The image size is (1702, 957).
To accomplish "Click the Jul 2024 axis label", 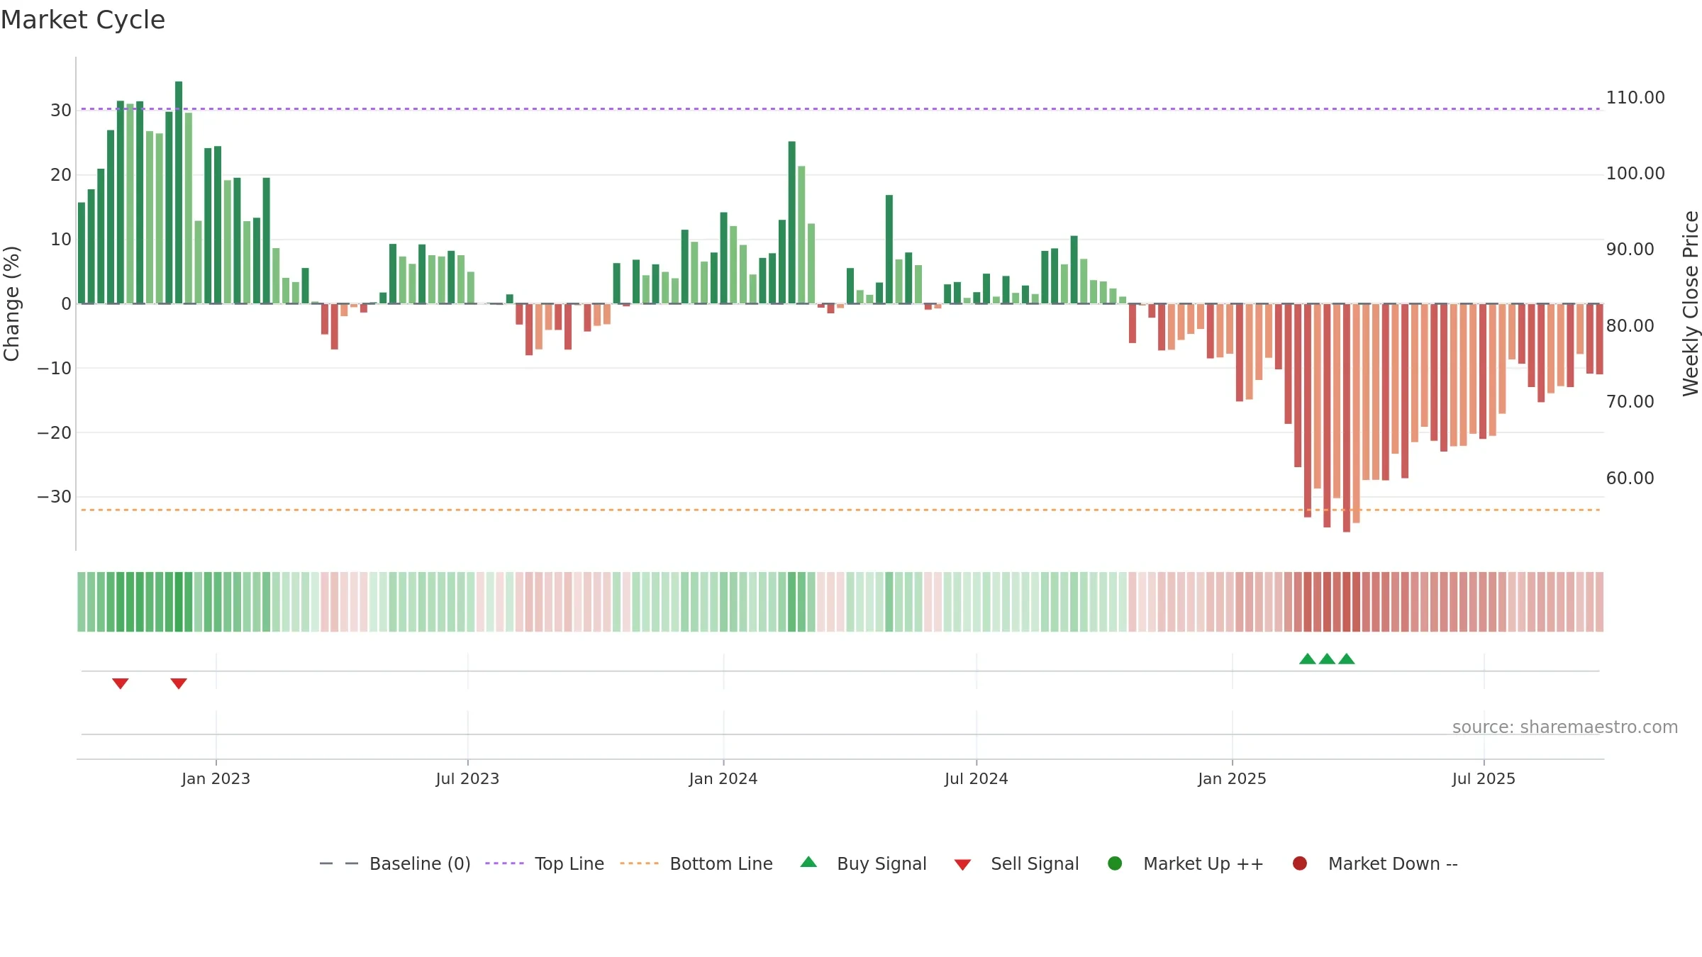I will (976, 778).
